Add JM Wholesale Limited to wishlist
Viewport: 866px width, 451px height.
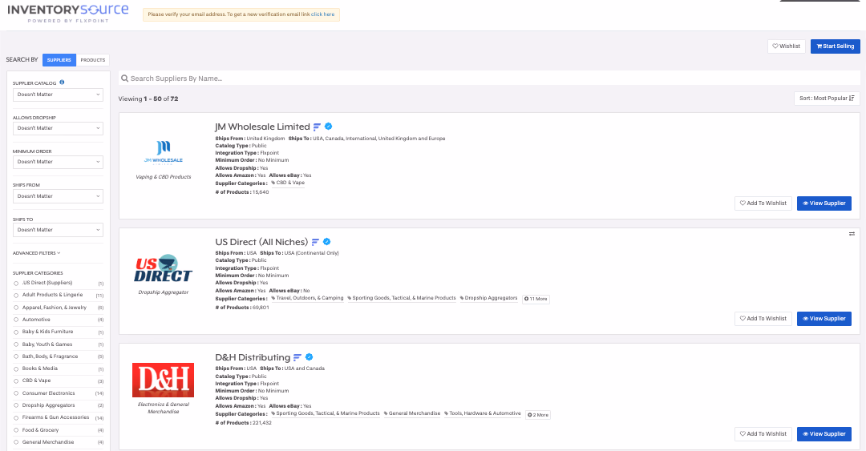pyautogui.click(x=763, y=203)
